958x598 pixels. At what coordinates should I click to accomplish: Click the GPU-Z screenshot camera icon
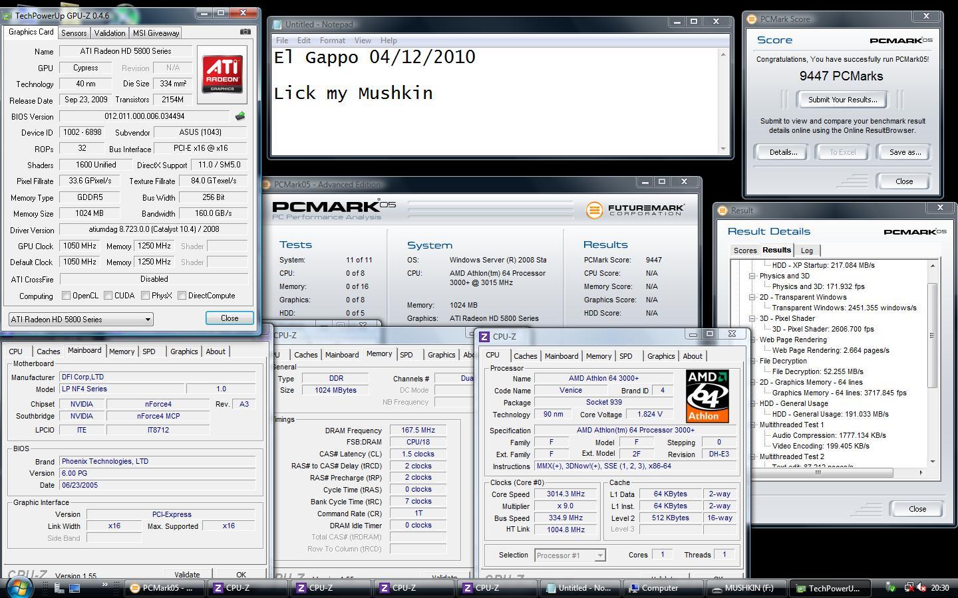click(x=245, y=31)
